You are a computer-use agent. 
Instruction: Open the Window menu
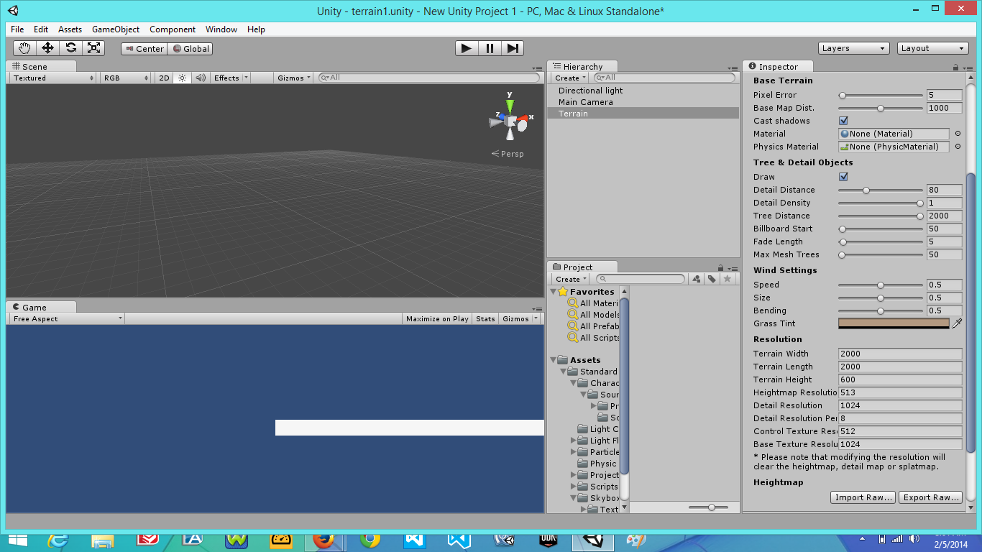221,29
